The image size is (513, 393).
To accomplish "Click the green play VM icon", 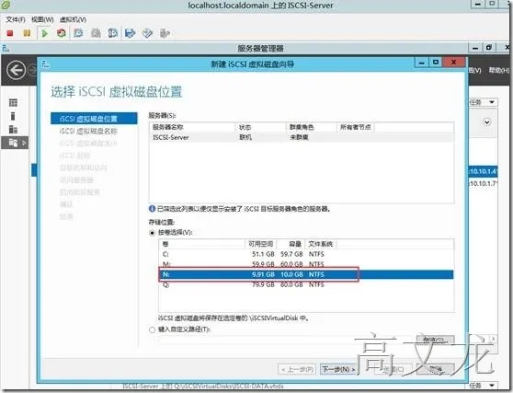I will [45, 33].
